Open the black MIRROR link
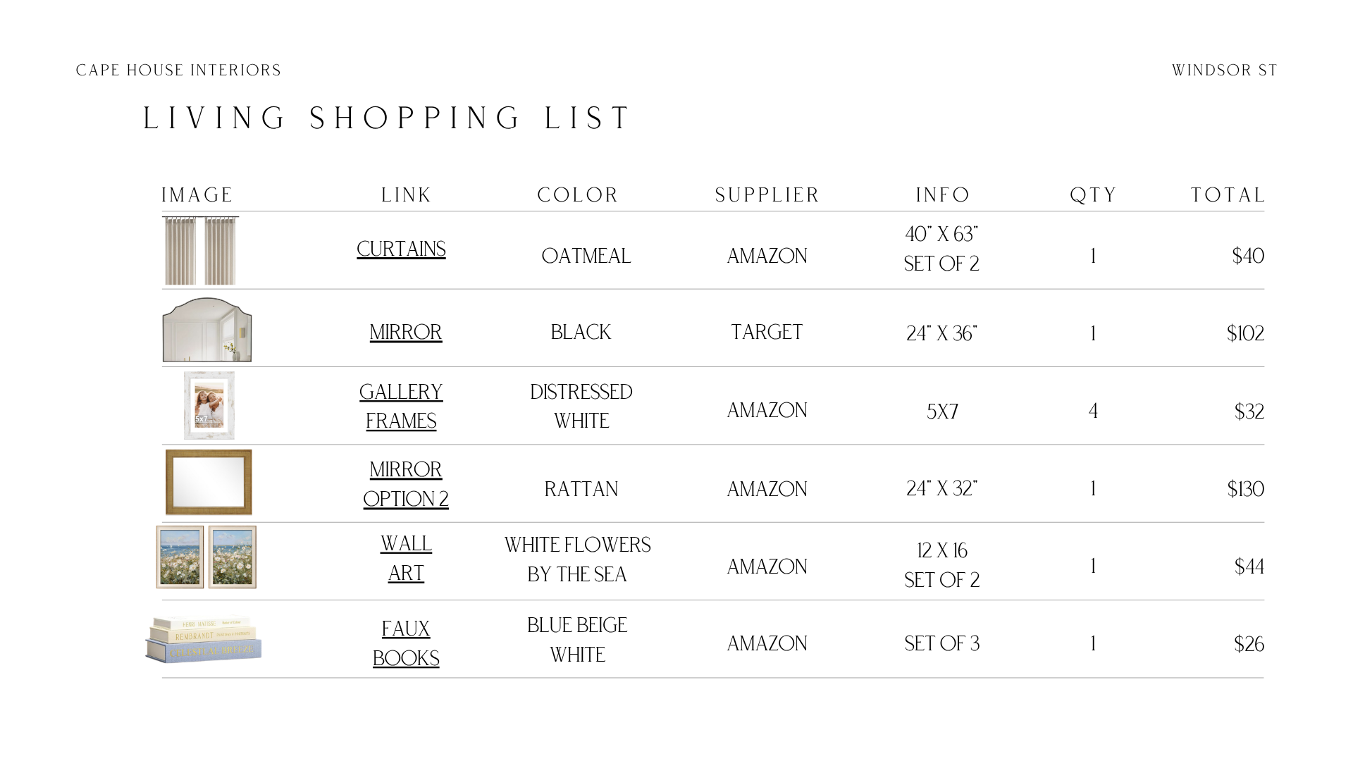 (406, 333)
